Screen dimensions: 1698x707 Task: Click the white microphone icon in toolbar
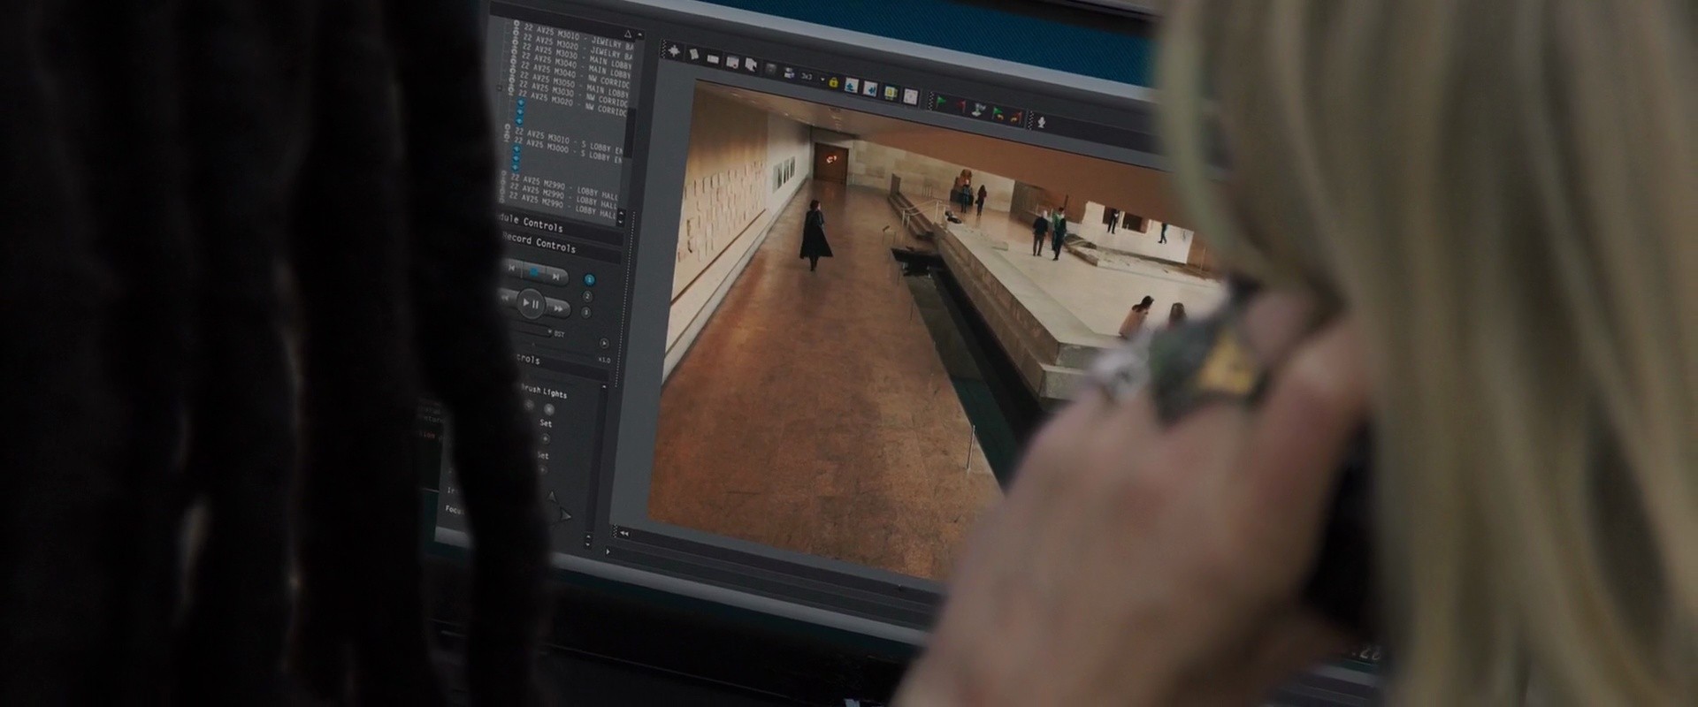(x=1042, y=122)
